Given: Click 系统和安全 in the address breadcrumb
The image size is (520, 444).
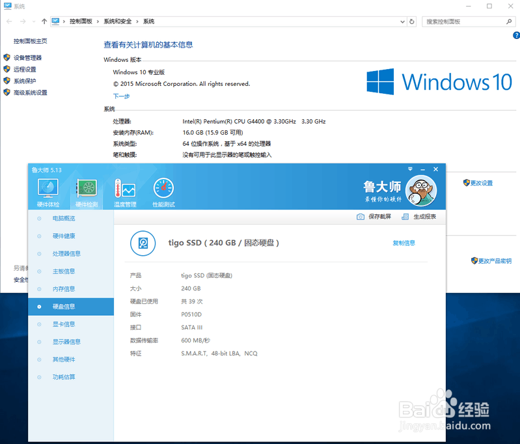Looking at the screenshot, I should 117,21.
